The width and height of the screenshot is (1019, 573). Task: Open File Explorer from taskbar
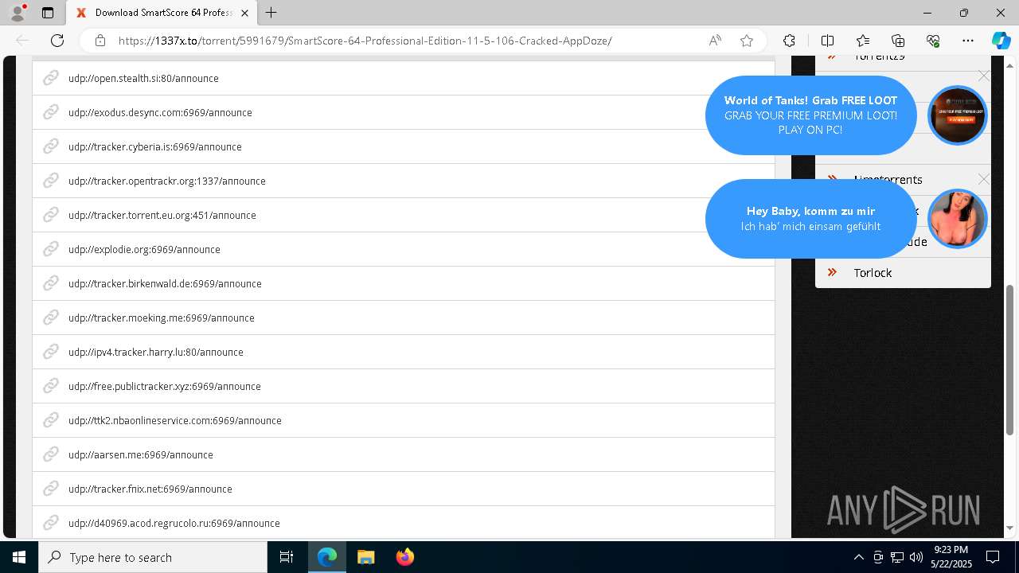365,557
